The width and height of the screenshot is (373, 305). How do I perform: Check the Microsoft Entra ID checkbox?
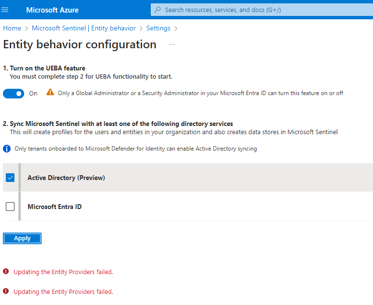(10, 207)
